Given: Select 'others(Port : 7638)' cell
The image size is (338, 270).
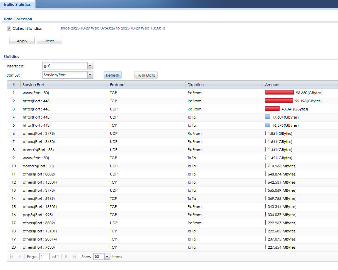Looking at the screenshot, I should tap(39, 247).
